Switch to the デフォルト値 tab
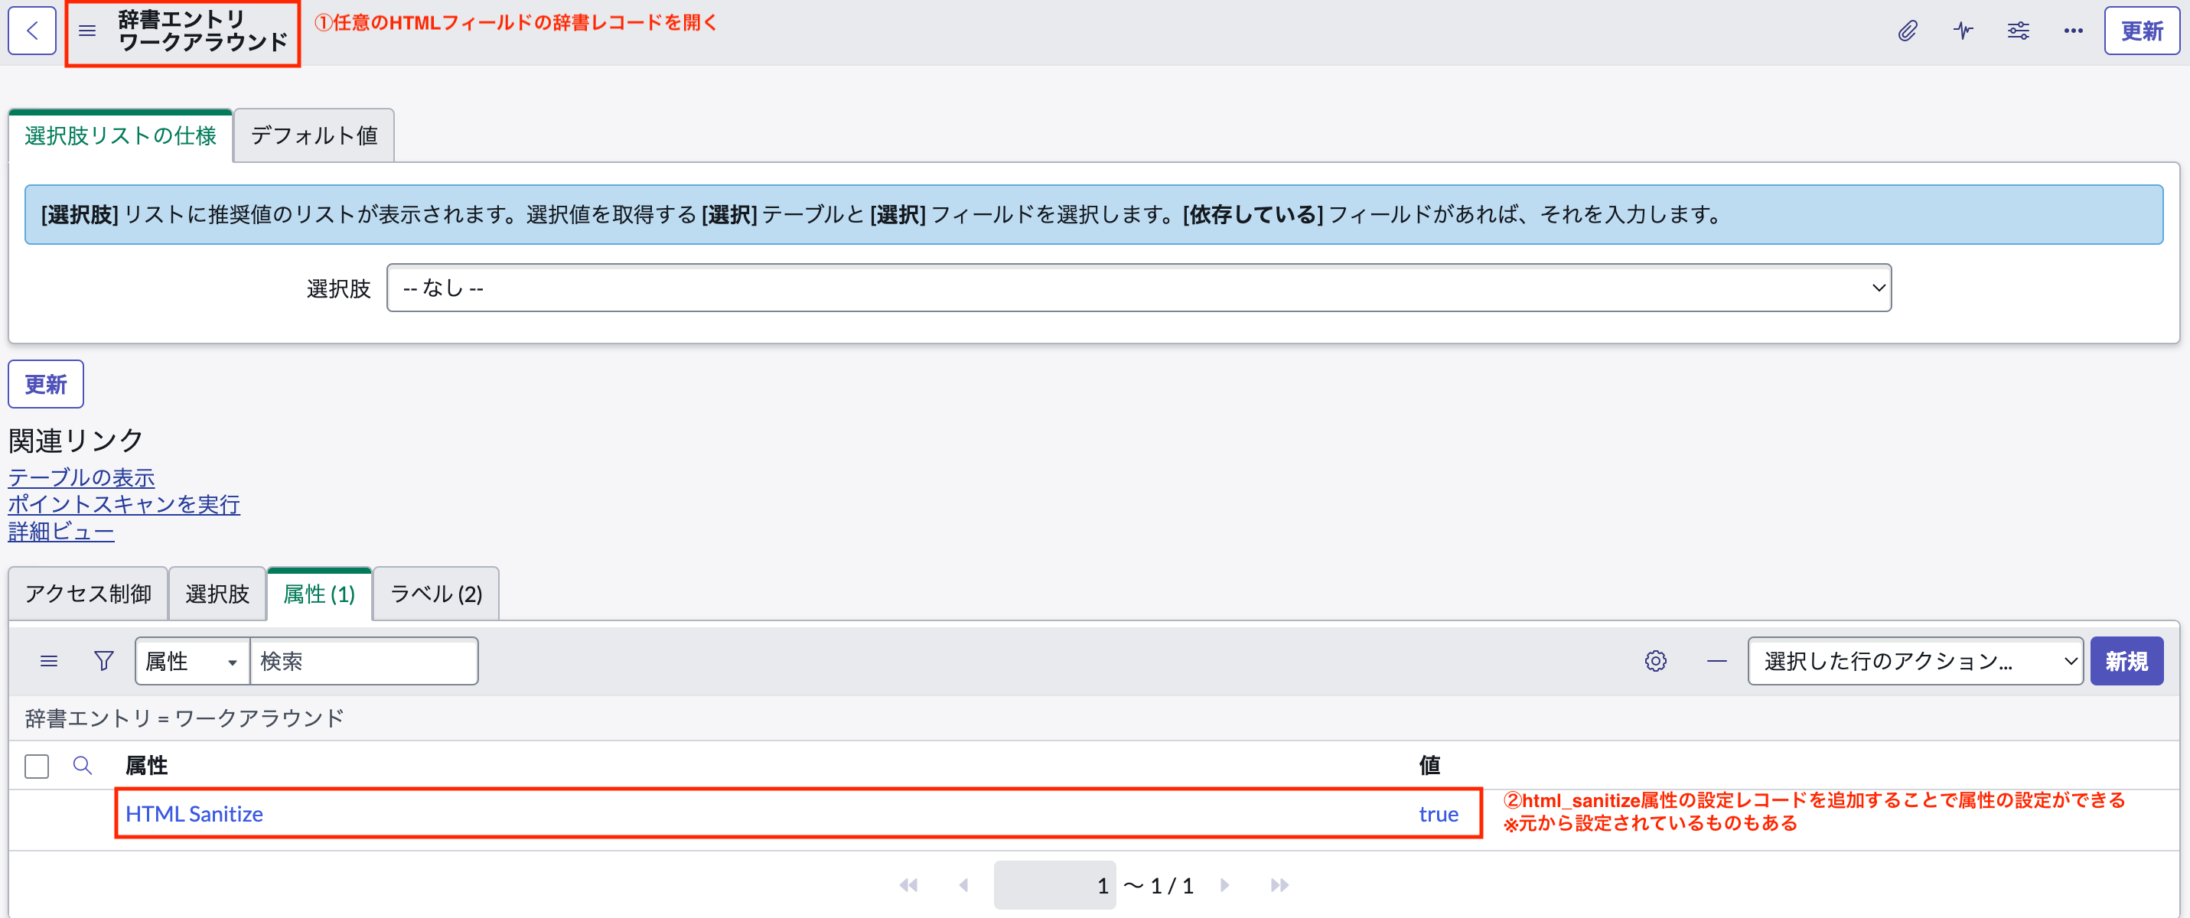Screen dimensions: 2190x918 point(312,135)
